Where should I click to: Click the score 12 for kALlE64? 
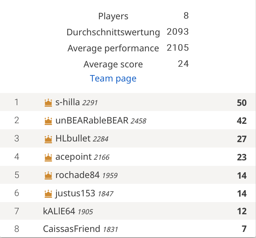pyautogui.click(x=242, y=211)
